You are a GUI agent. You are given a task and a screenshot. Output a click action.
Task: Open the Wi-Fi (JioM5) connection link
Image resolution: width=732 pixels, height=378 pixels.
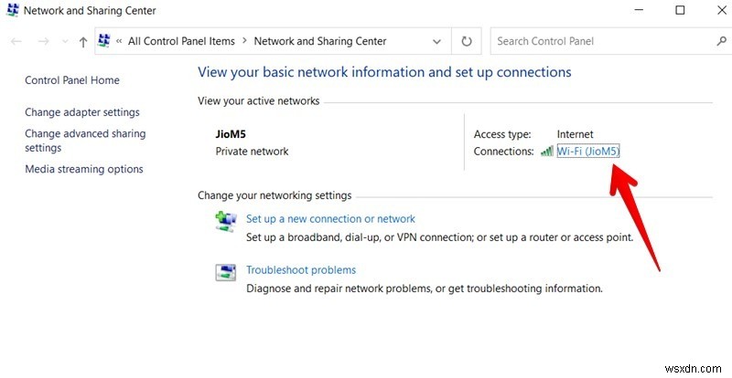[x=588, y=152]
